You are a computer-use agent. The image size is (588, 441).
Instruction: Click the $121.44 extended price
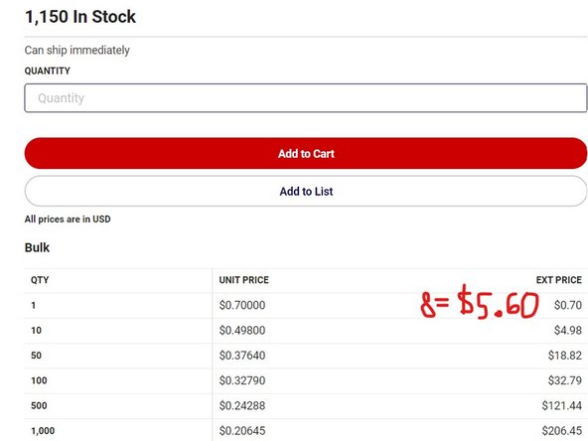562,406
